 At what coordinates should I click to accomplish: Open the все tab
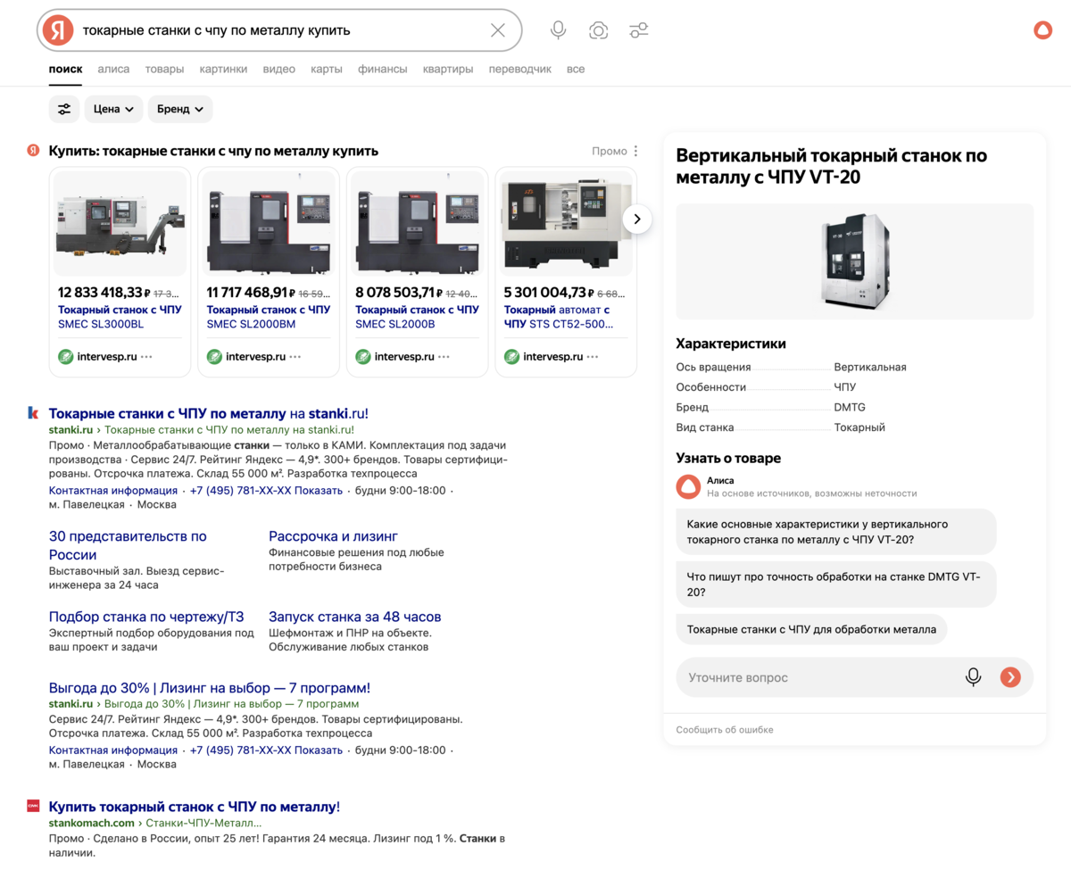click(x=576, y=69)
